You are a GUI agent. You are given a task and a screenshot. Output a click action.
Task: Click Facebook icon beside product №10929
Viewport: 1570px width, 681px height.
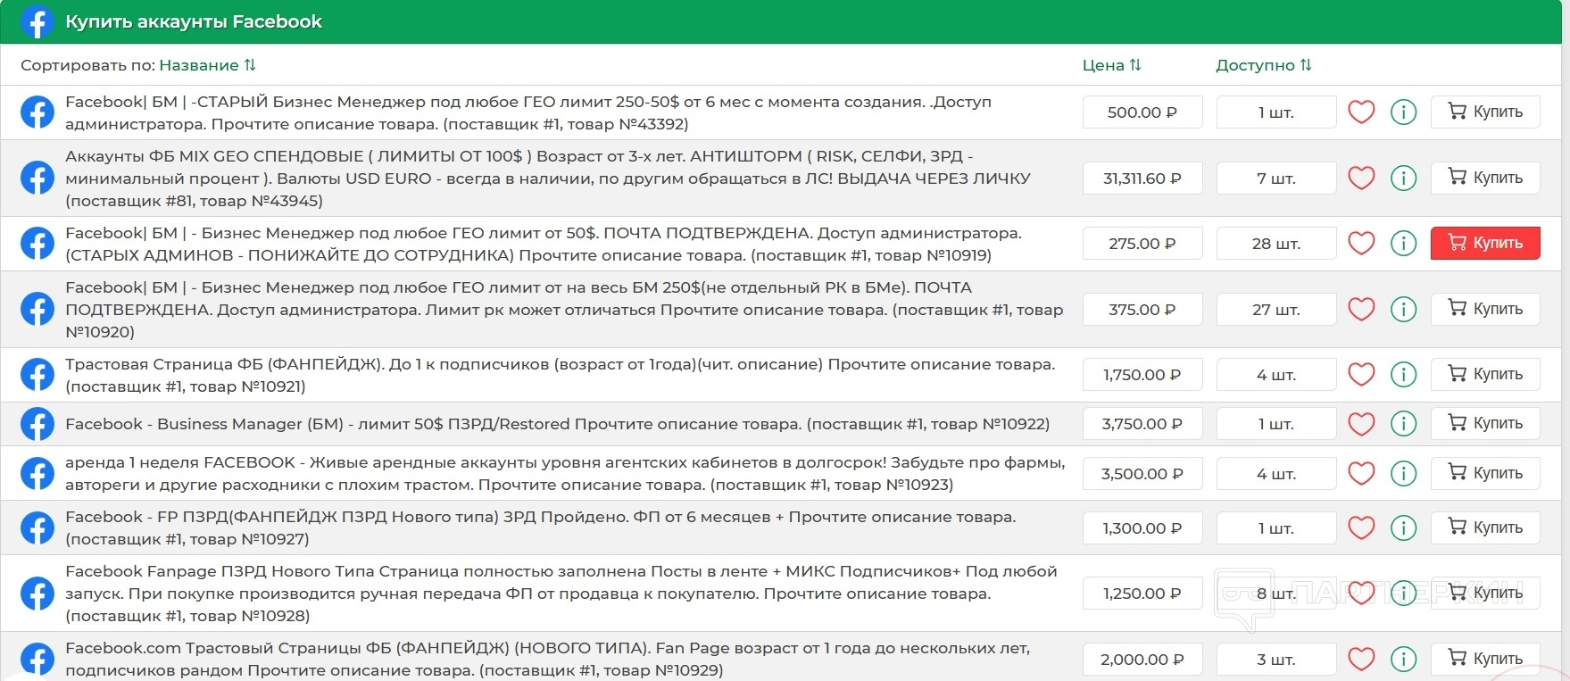point(37,660)
